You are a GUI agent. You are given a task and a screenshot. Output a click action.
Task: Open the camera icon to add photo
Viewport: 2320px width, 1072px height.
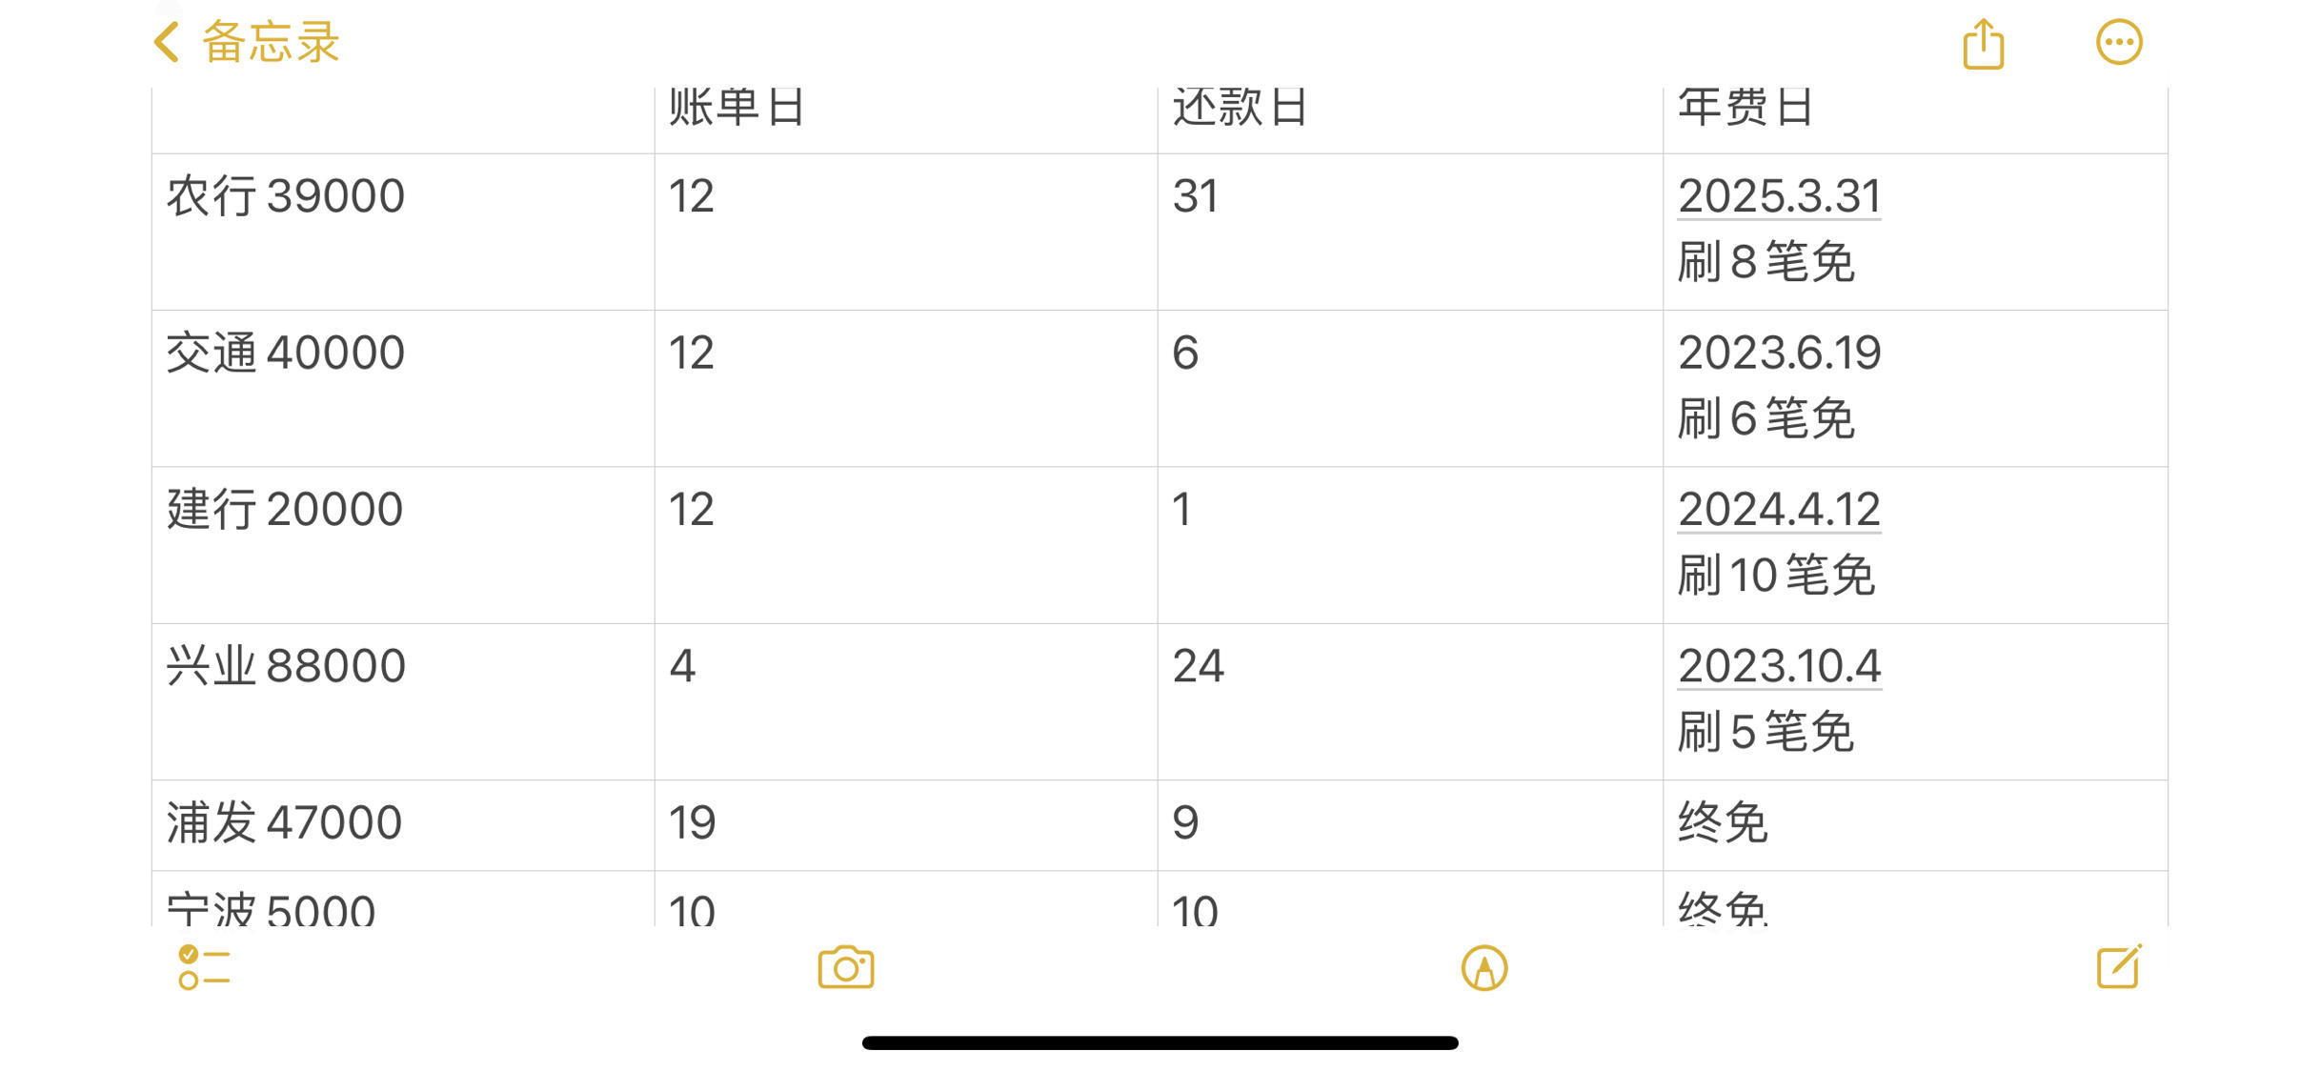845,967
